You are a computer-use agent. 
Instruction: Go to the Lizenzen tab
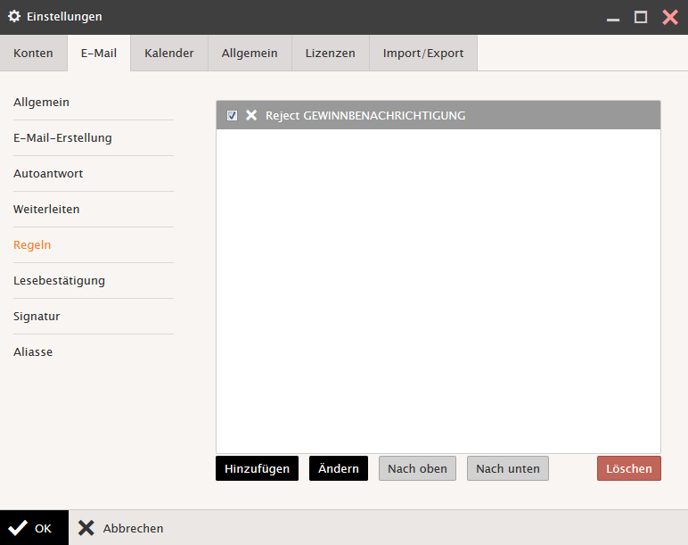pos(330,54)
